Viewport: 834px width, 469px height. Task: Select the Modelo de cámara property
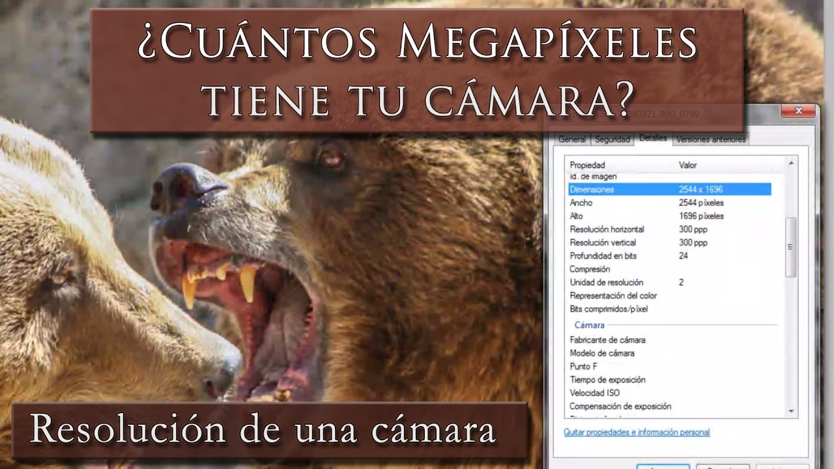[602, 353]
